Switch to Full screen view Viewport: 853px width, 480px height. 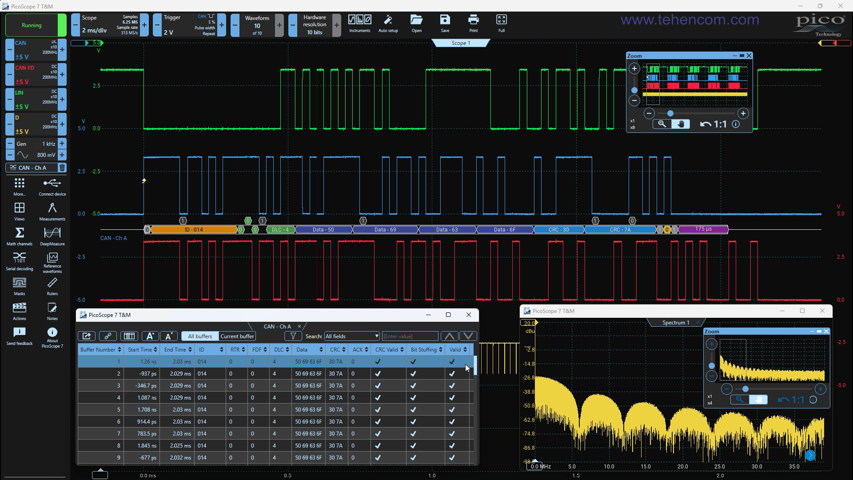pos(501,24)
